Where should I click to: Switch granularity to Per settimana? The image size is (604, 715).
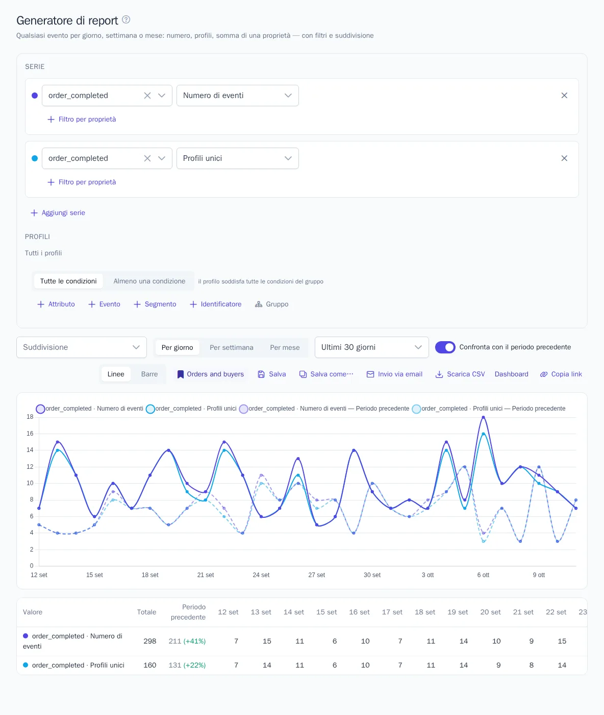[x=232, y=348]
